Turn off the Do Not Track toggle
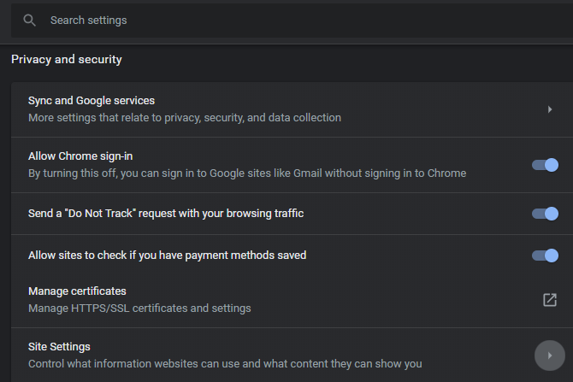Viewport: 573px width, 382px height. coord(545,214)
